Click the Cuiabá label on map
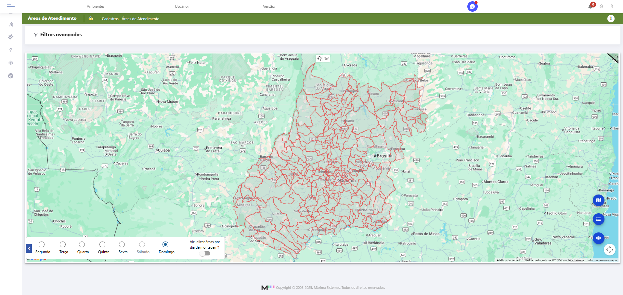Screen dimensions: 623x295 [164, 150]
